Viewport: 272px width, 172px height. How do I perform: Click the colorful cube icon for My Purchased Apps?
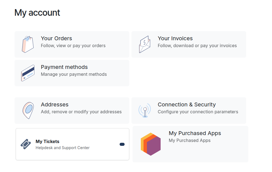click(151, 144)
